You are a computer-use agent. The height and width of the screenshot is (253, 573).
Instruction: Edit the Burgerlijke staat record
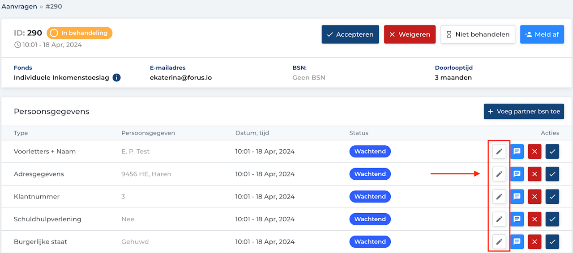click(x=499, y=242)
